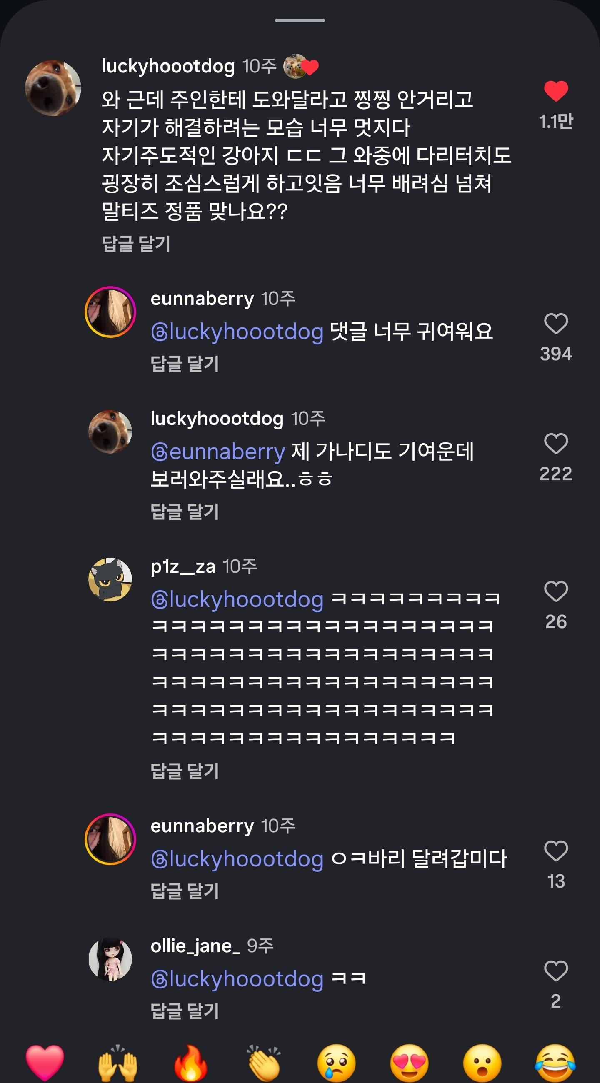The image size is (600, 1083).
Task: Open @eunnaberry mention link in luckyhoootdog's reply
Action: [218, 452]
